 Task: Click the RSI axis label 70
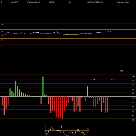coord(2,31)
